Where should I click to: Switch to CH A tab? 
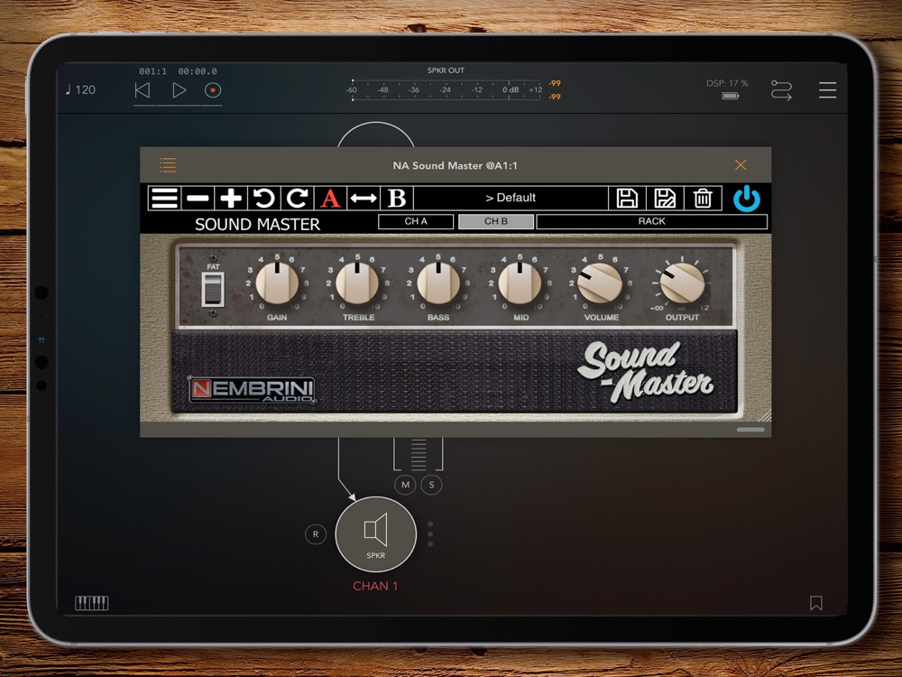point(416,222)
